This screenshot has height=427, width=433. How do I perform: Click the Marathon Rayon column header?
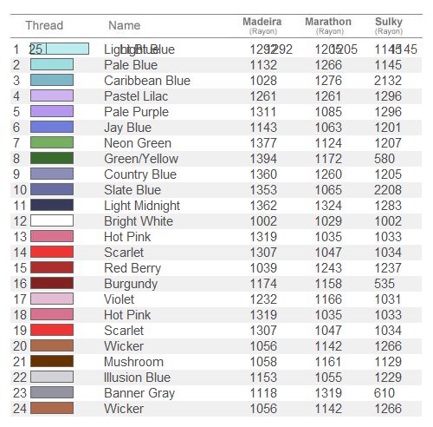tap(328, 25)
